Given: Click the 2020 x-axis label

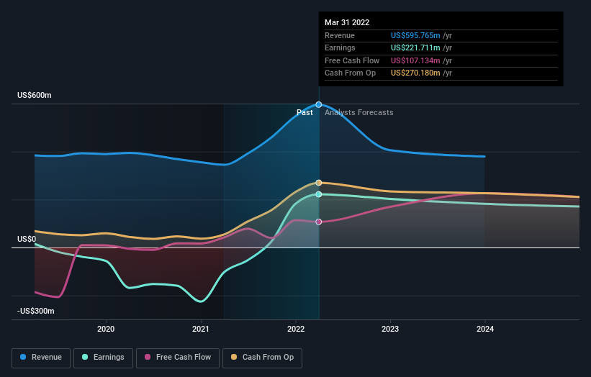Looking at the screenshot, I should (106, 330).
